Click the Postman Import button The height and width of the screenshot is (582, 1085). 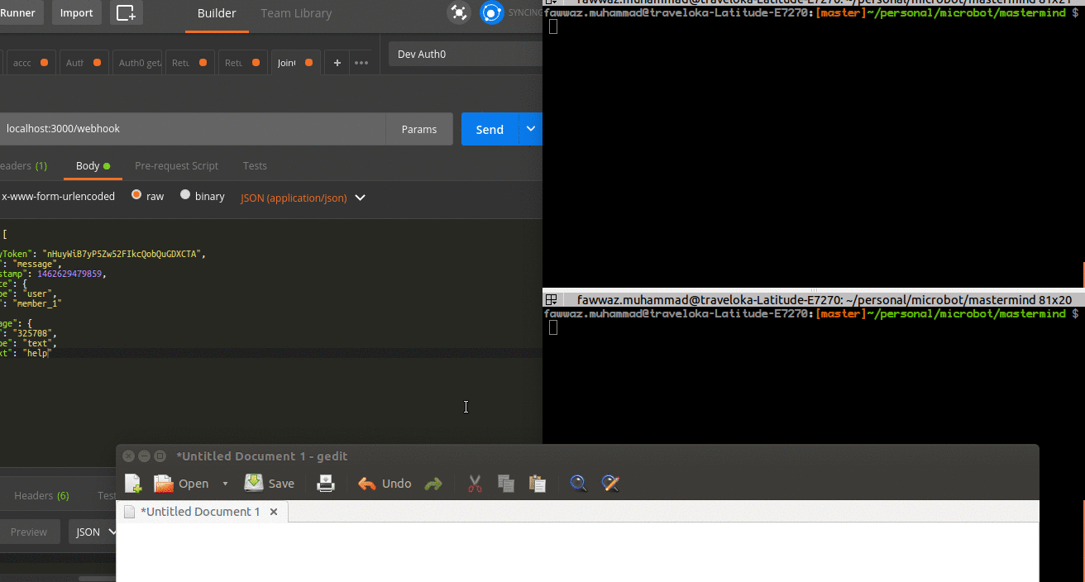[76, 12]
